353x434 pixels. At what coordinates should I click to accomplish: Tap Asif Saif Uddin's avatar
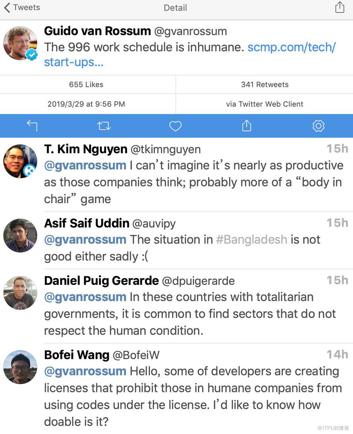point(20,235)
